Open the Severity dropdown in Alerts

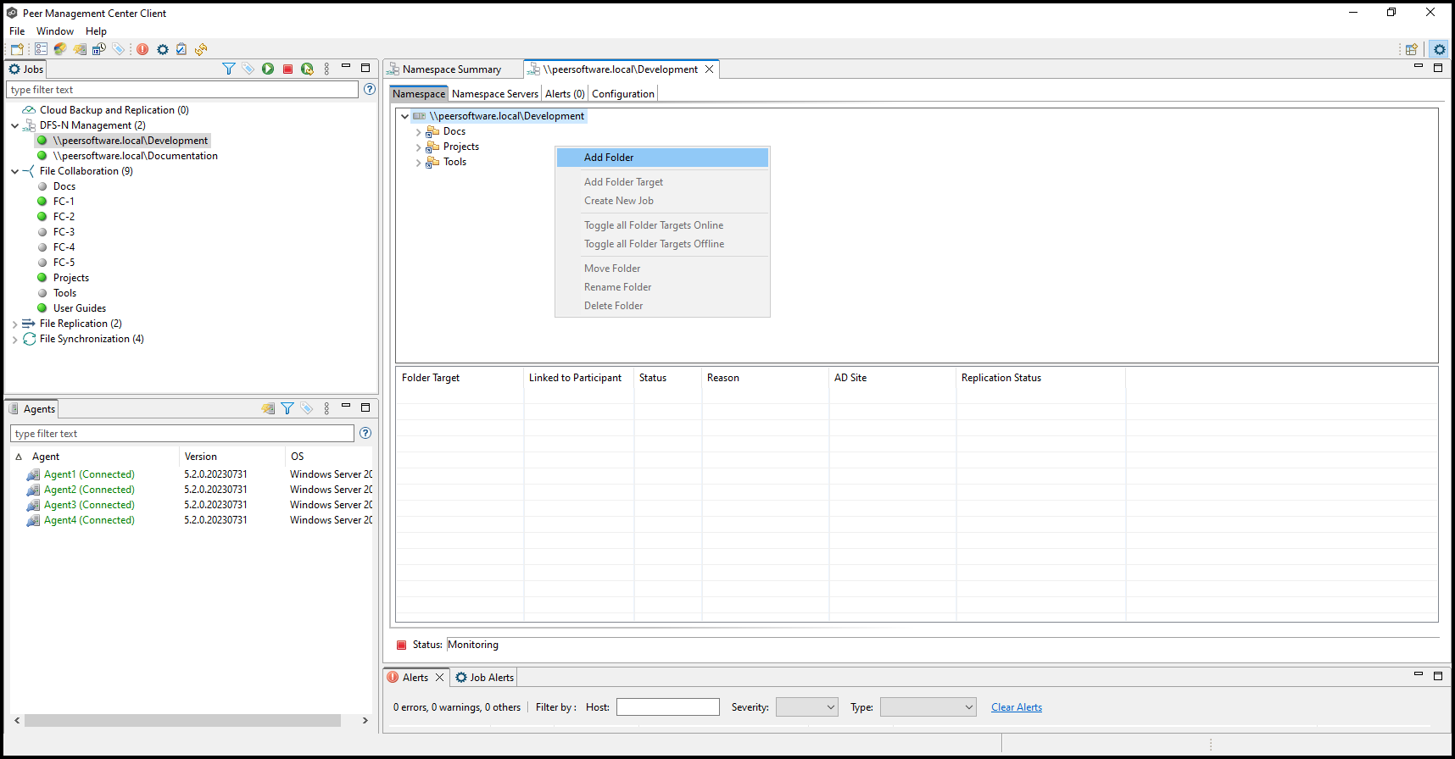(x=806, y=707)
